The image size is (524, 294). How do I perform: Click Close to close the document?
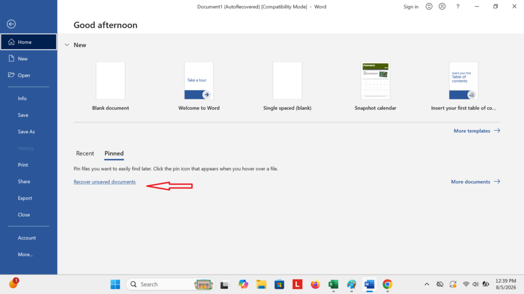click(24, 215)
